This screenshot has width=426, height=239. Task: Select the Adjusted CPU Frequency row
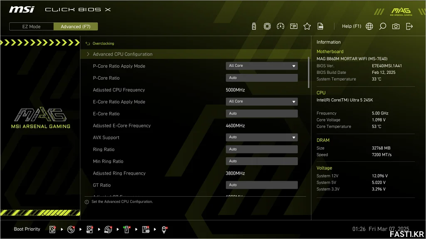[x=196, y=90]
